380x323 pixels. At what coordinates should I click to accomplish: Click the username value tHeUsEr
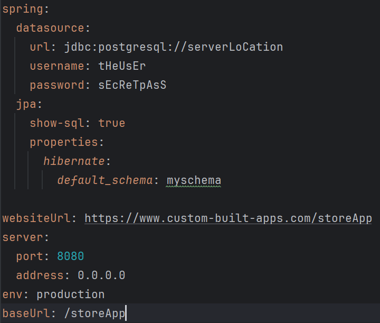tap(122, 66)
